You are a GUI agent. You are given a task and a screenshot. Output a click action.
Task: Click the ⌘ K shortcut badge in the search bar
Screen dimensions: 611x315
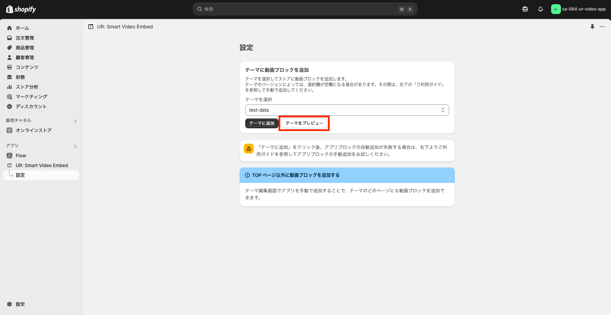point(406,9)
